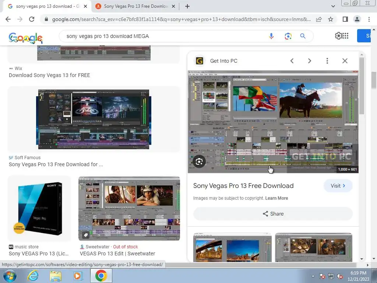Click the Chrome taskbar icon

tap(101, 276)
